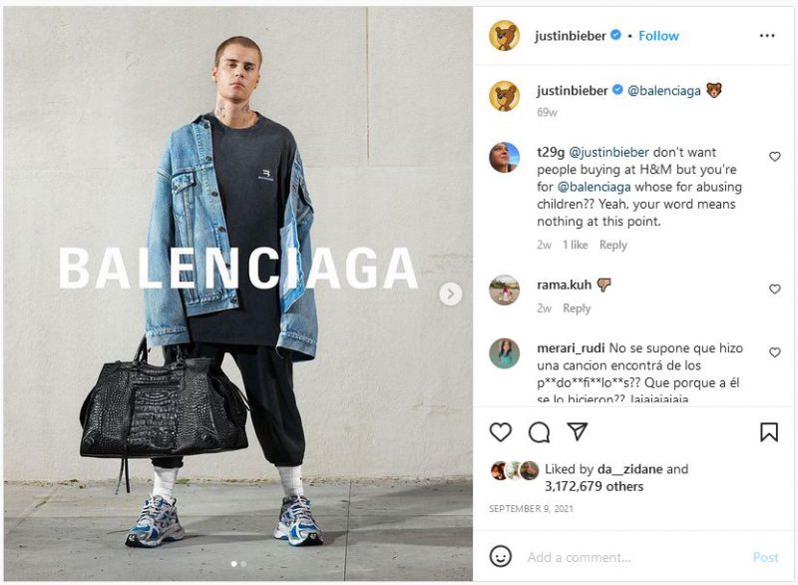Open bear profile picture in header
Screen dimensions: 798x585
point(504,36)
